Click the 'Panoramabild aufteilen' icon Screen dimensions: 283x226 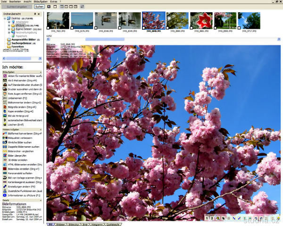[x=5, y=173]
